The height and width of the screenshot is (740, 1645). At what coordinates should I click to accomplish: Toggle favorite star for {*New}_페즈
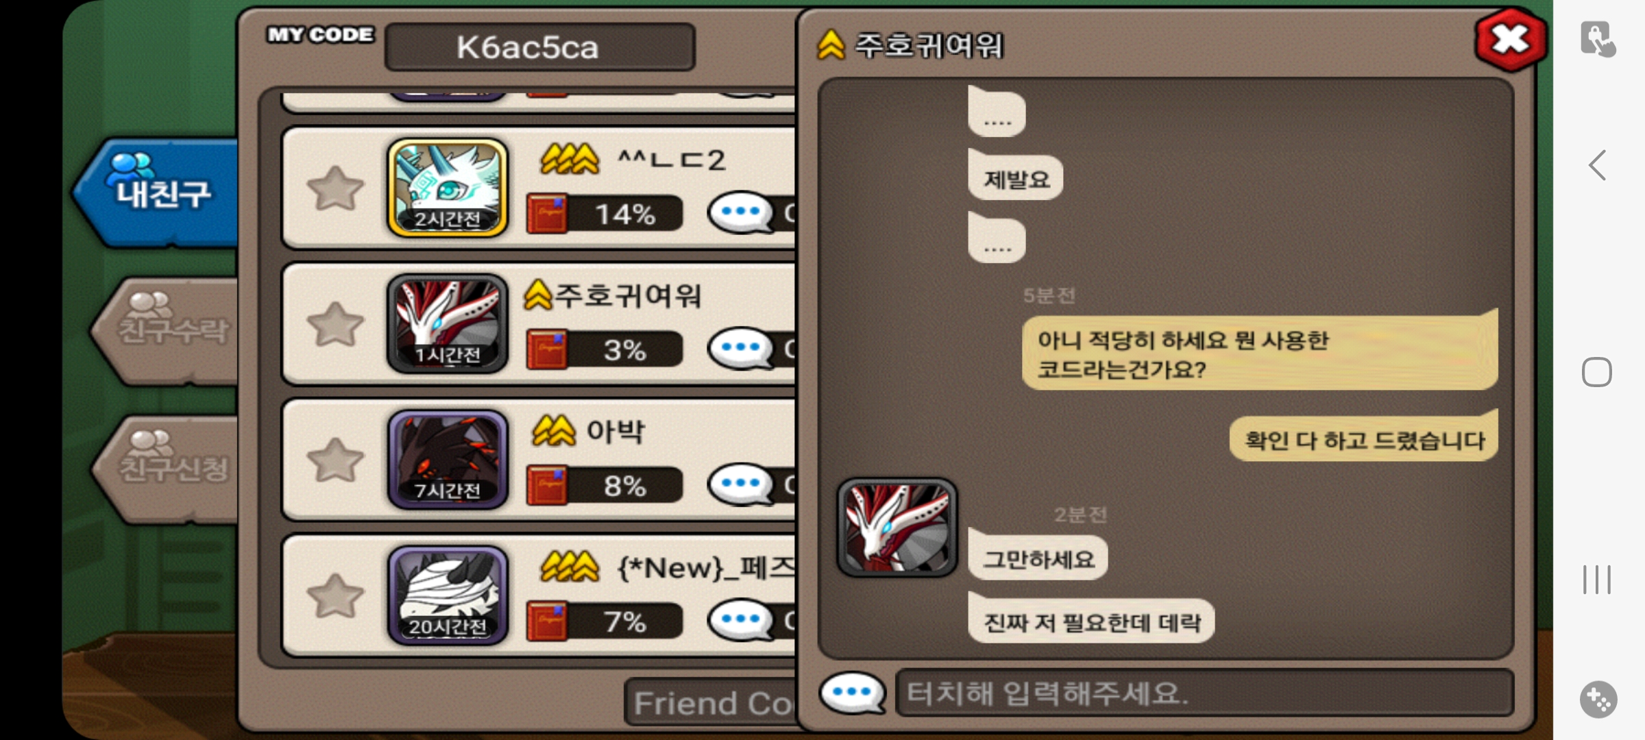(x=335, y=595)
